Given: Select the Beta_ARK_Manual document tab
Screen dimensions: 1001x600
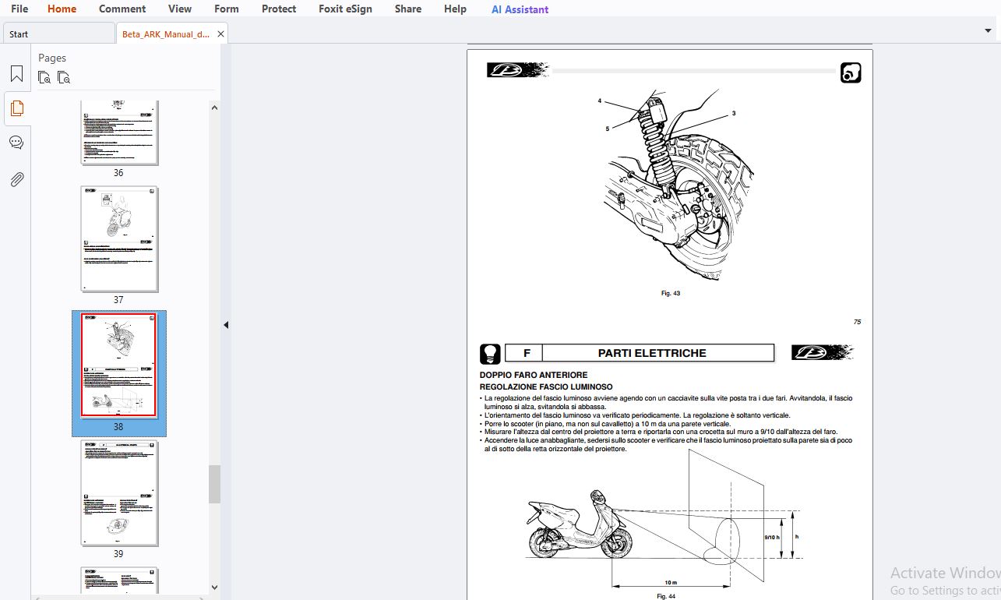Looking at the screenshot, I should pyautogui.click(x=171, y=34).
